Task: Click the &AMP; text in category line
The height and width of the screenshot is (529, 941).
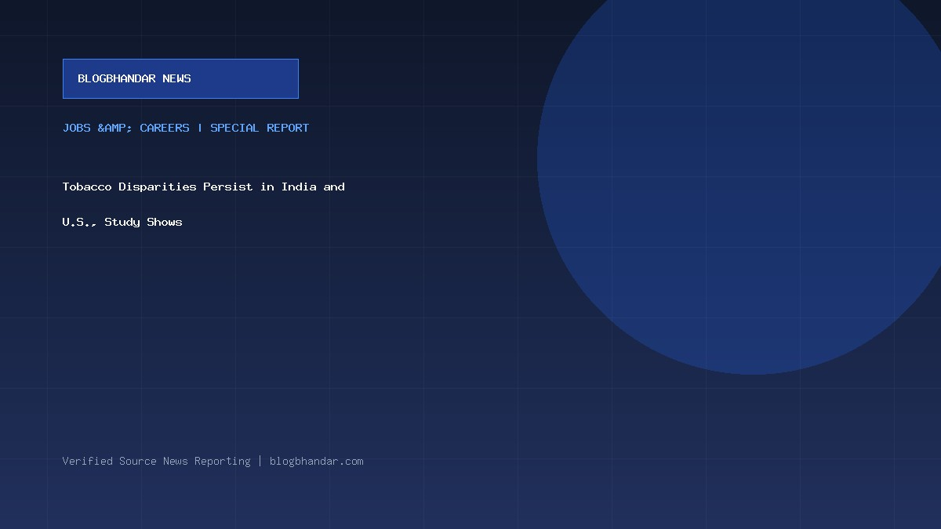Action: pos(115,128)
